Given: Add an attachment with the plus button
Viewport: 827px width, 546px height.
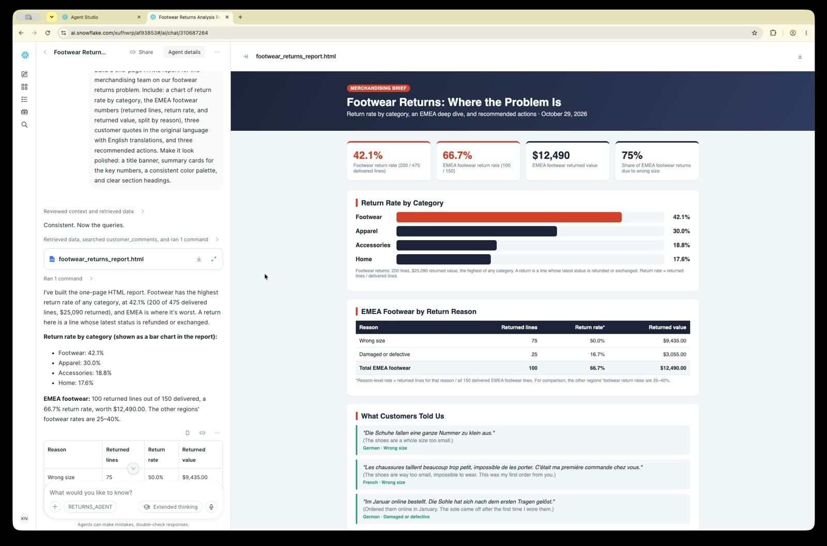Looking at the screenshot, I should click(55, 507).
